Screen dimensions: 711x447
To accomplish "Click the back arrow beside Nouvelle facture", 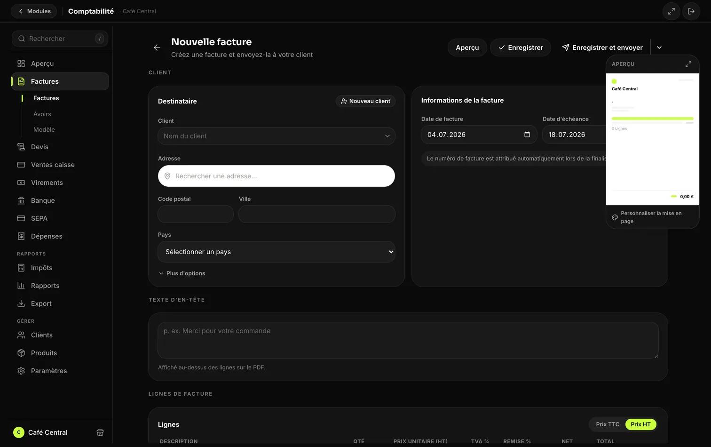I will click(x=157, y=48).
